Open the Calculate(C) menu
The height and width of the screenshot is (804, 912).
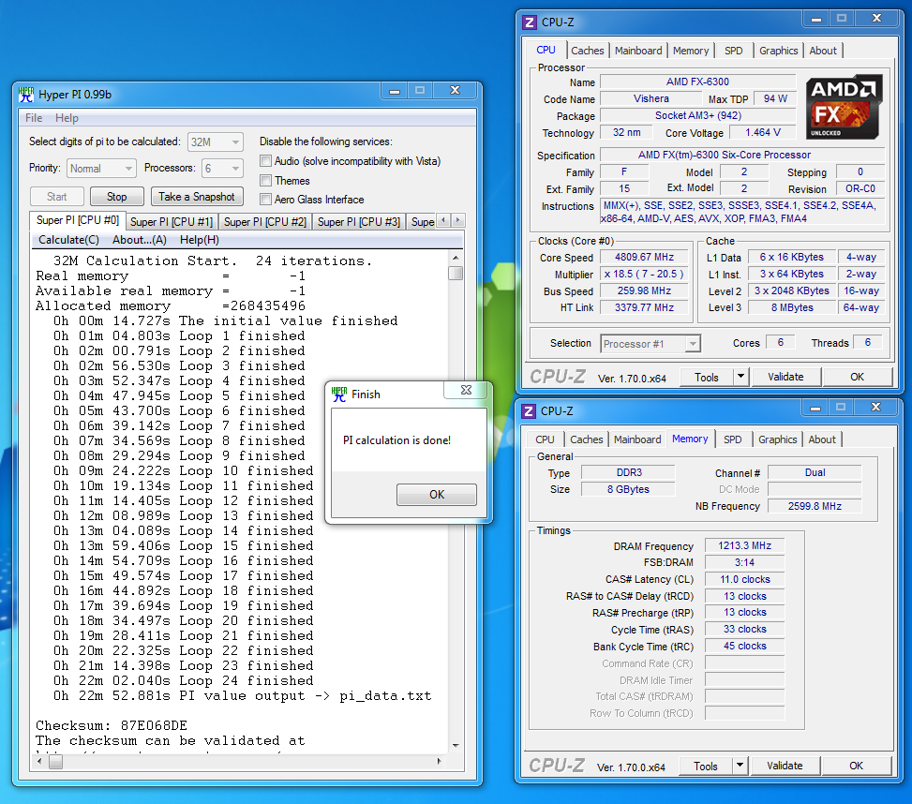point(68,240)
